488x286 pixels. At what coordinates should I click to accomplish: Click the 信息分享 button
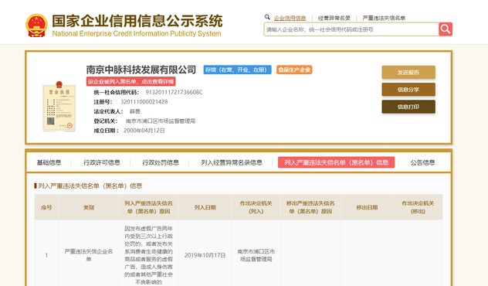(x=408, y=90)
